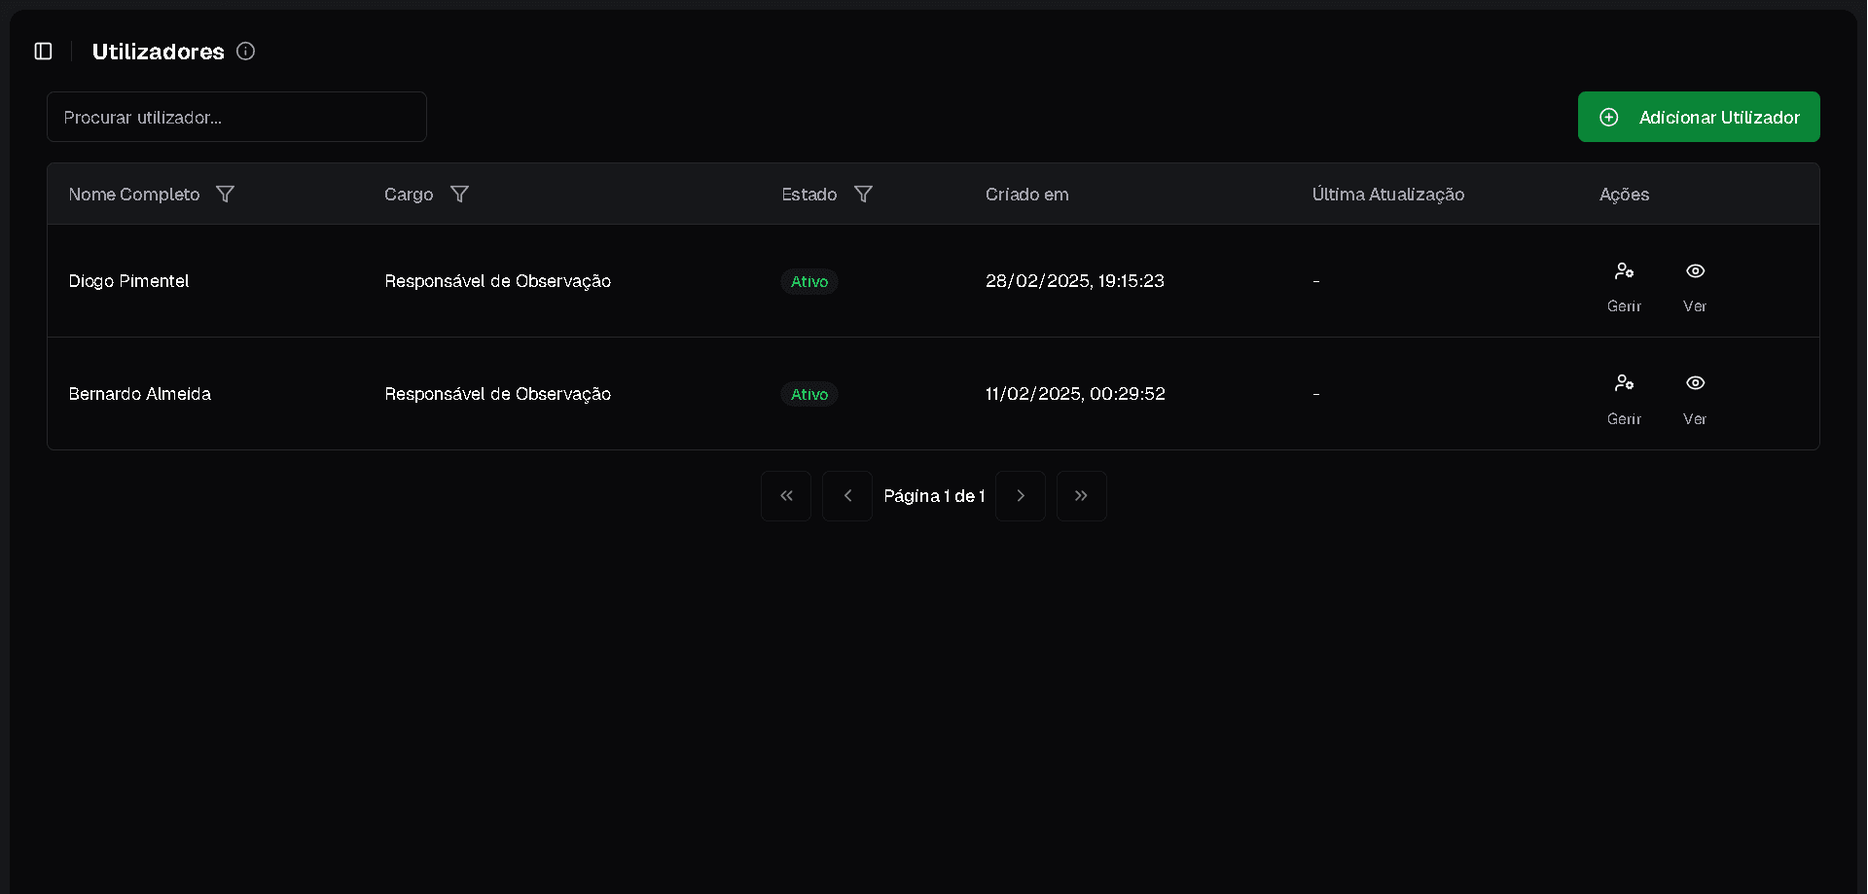Go to the previous page
Screen dimensions: 1868x894
[x=847, y=496]
